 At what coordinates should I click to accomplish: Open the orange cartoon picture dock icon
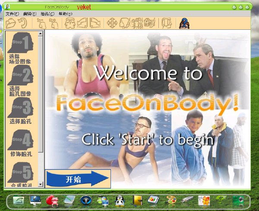204,201
